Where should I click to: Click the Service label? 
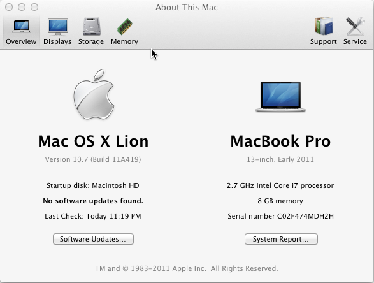[x=355, y=41]
